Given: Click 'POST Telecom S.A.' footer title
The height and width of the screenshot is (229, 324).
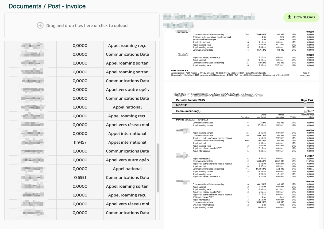Looking at the screenshot, I should click(180, 70).
